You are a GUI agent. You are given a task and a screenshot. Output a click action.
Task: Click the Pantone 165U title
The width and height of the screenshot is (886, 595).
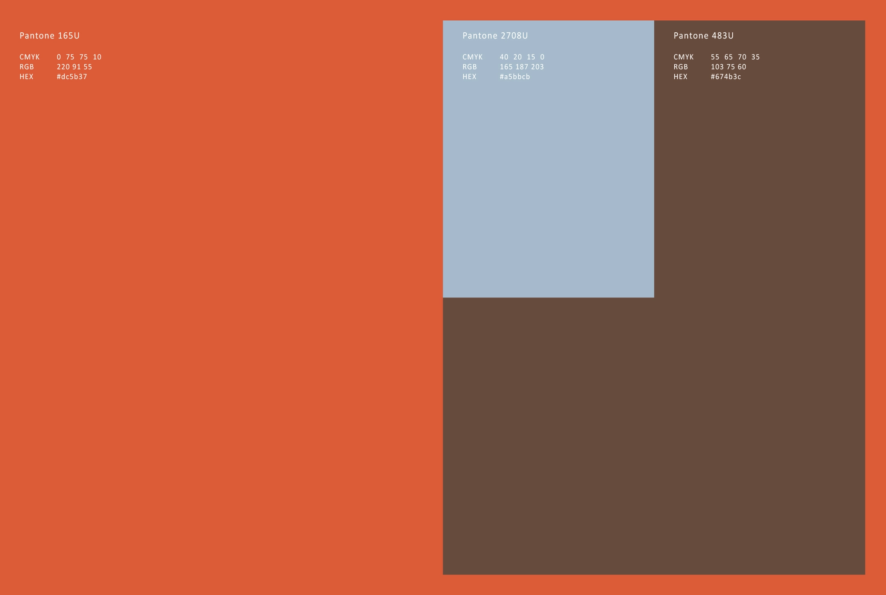coord(50,36)
